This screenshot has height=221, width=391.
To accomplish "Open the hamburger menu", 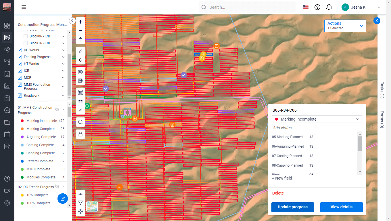I will [24, 7].
